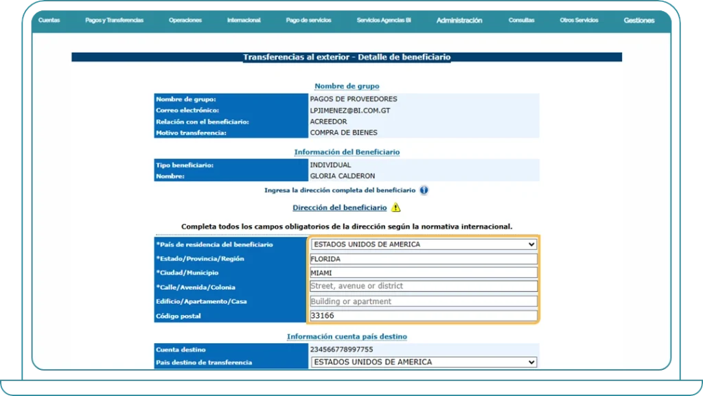Click the Código postal field showing 33166
The width and height of the screenshot is (703, 396).
[424, 315]
